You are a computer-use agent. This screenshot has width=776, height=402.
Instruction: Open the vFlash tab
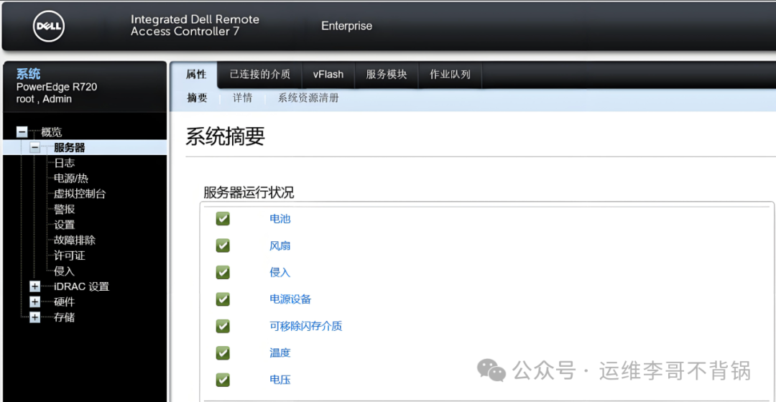(x=328, y=74)
